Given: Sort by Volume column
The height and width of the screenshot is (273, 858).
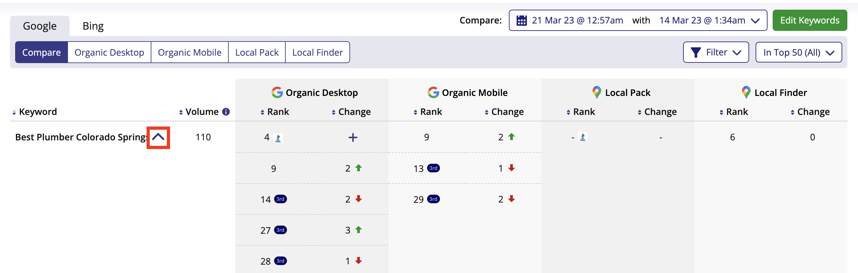Looking at the screenshot, I should (199, 111).
